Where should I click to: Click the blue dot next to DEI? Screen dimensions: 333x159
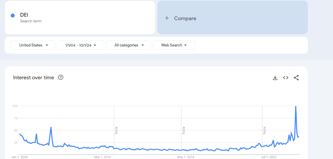coord(12,16)
